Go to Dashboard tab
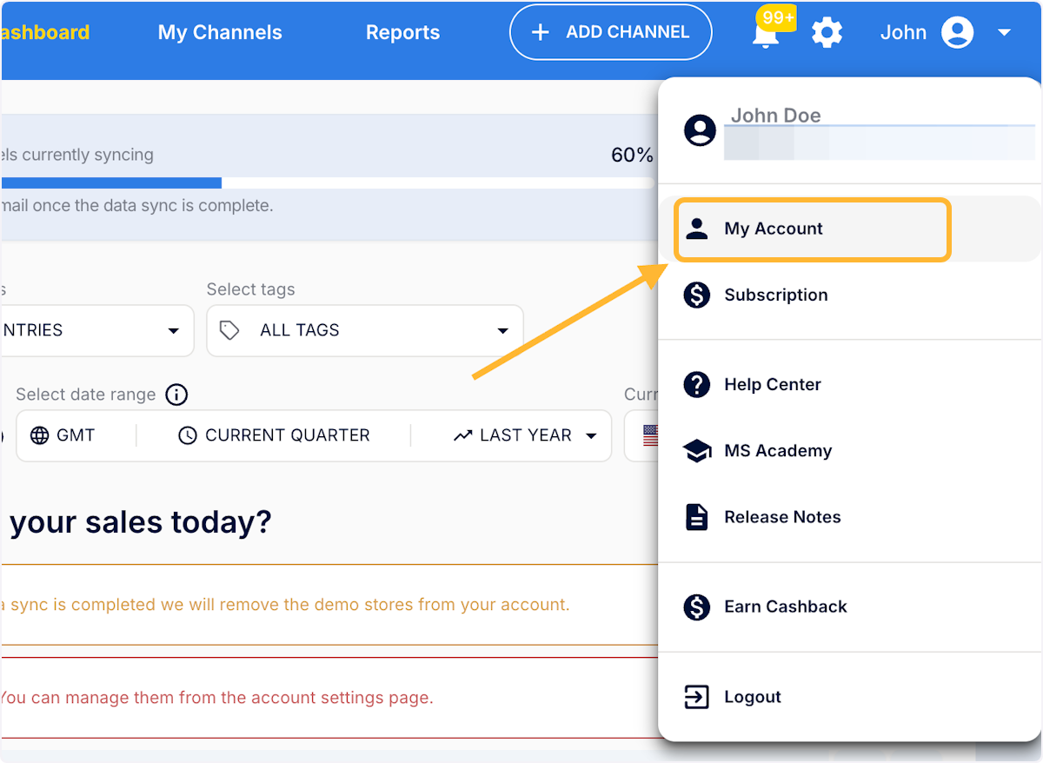 (44, 33)
